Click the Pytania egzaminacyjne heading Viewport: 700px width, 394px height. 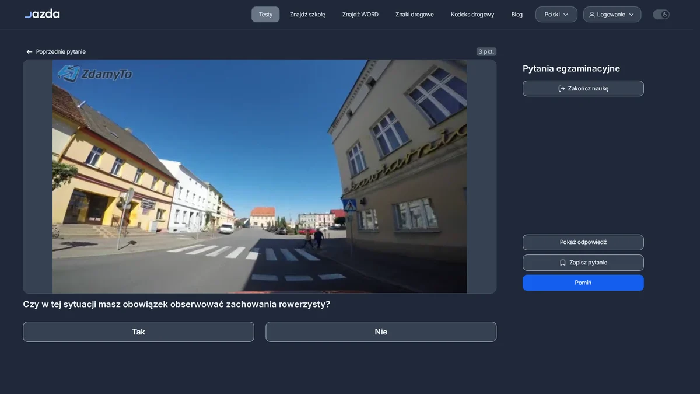pos(571,69)
